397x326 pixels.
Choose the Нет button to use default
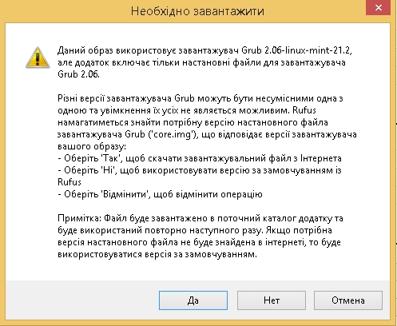(272, 300)
